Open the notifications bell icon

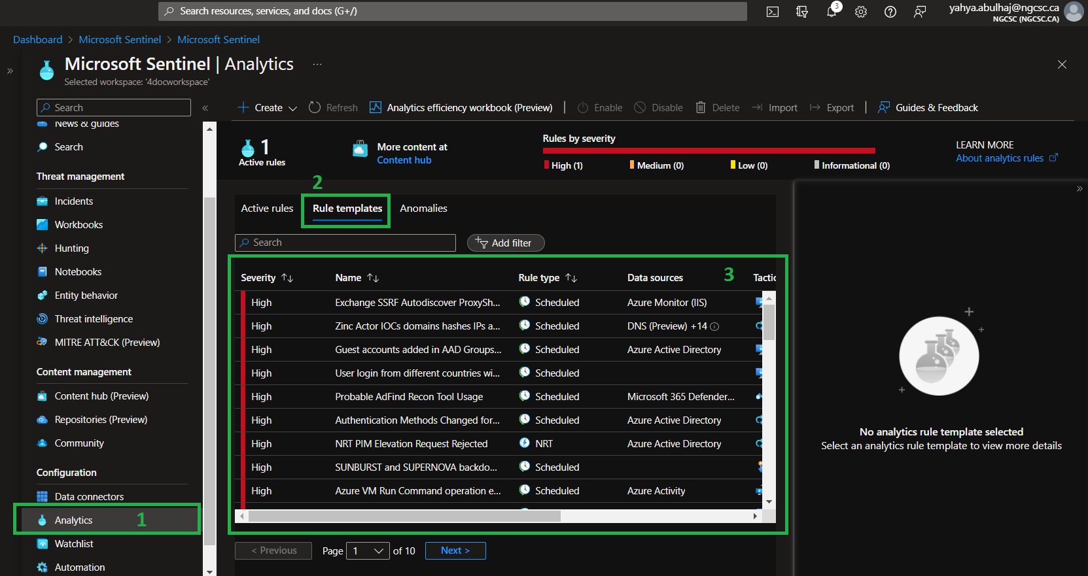832,12
